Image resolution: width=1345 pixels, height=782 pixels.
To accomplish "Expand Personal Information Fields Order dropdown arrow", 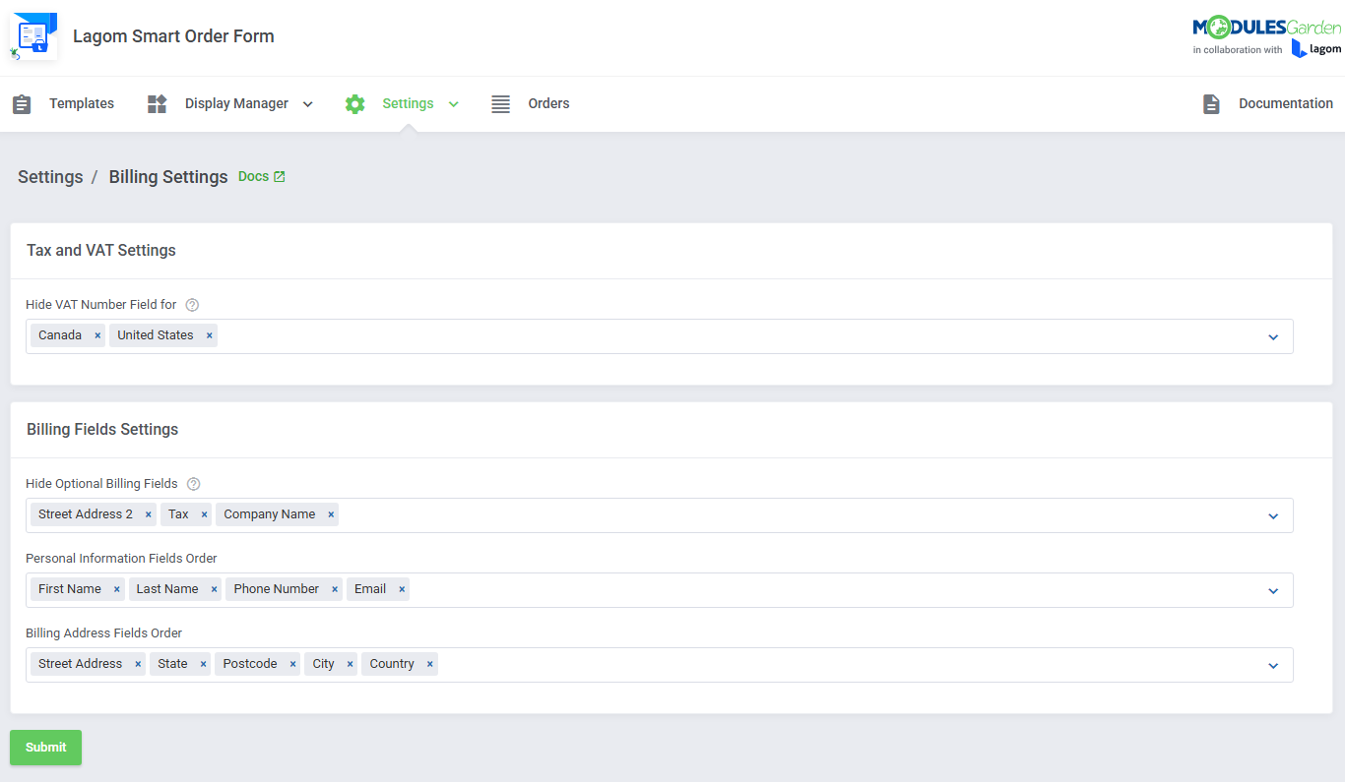I will [1273, 591].
